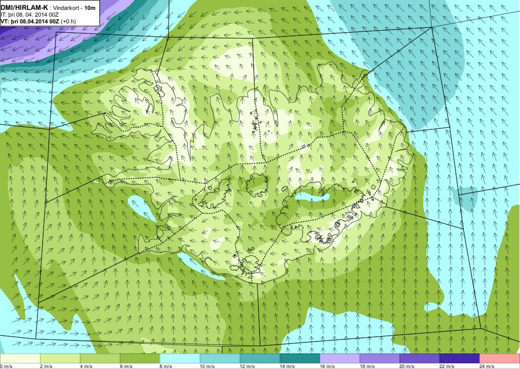Viewport: 520px width, 369px height.
Task: Click the '20 m/s' legend label
Action: tap(407, 366)
